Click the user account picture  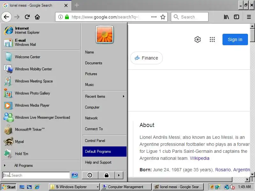[105, 34]
